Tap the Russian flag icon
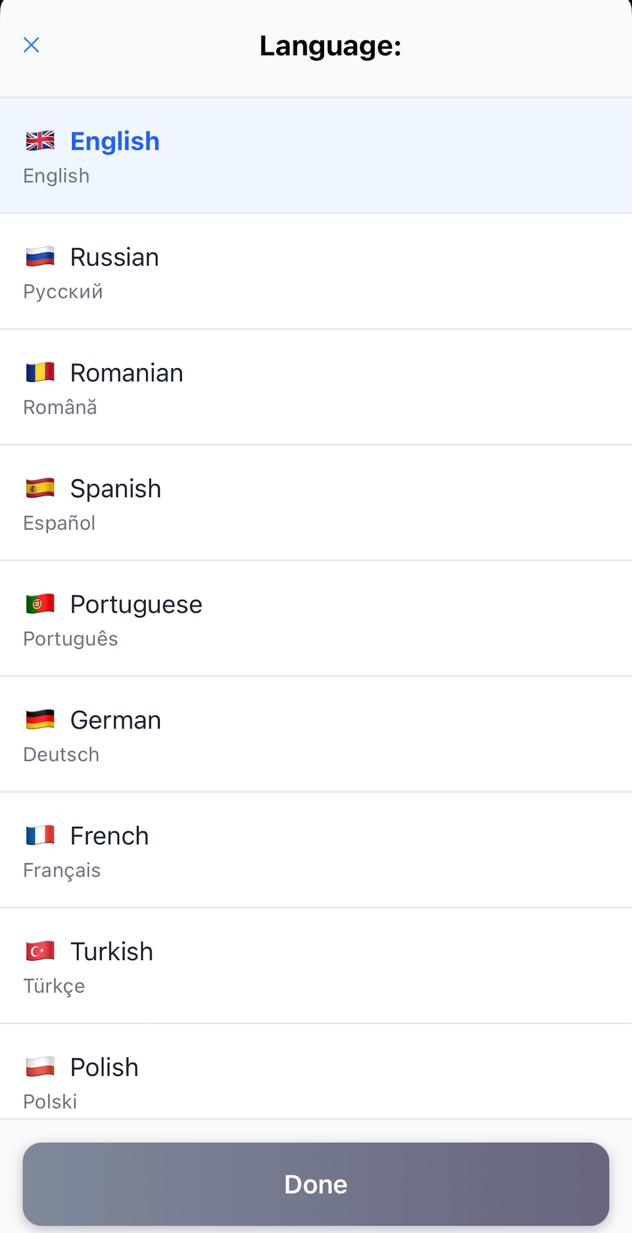 pyautogui.click(x=40, y=257)
